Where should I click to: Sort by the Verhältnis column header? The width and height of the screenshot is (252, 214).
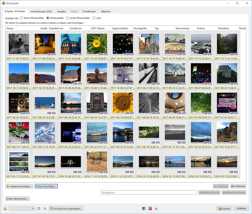point(228,28)
